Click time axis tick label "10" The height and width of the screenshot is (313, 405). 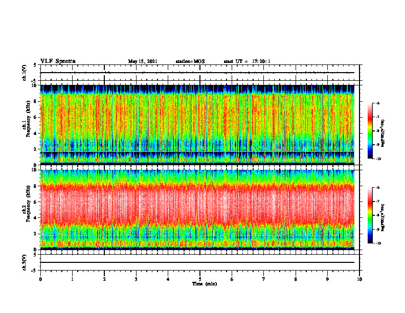tap(359, 279)
